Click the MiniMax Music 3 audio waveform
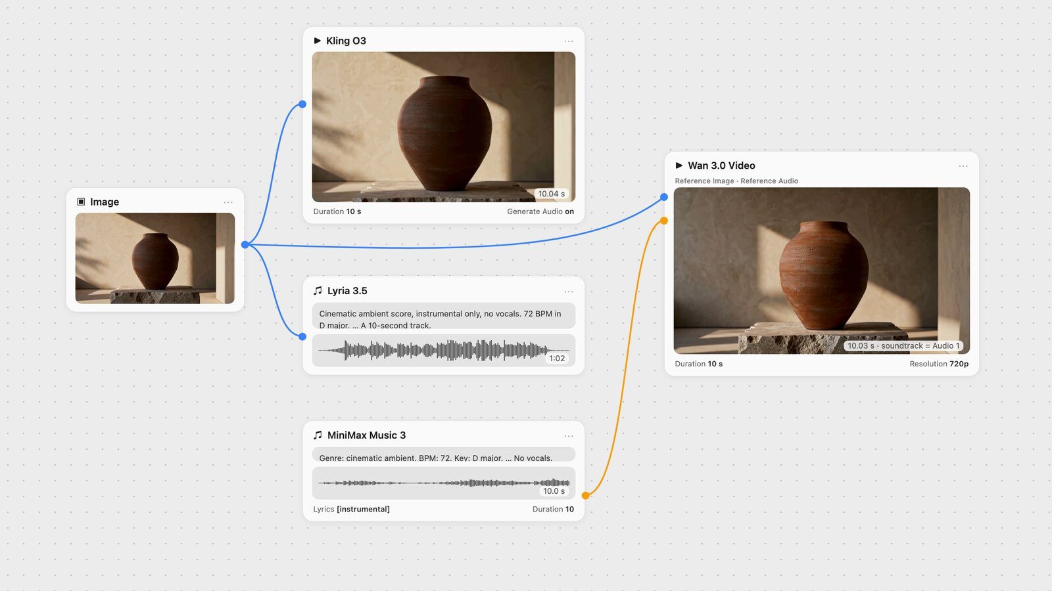The height and width of the screenshot is (591, 1052). click(444, 483)
